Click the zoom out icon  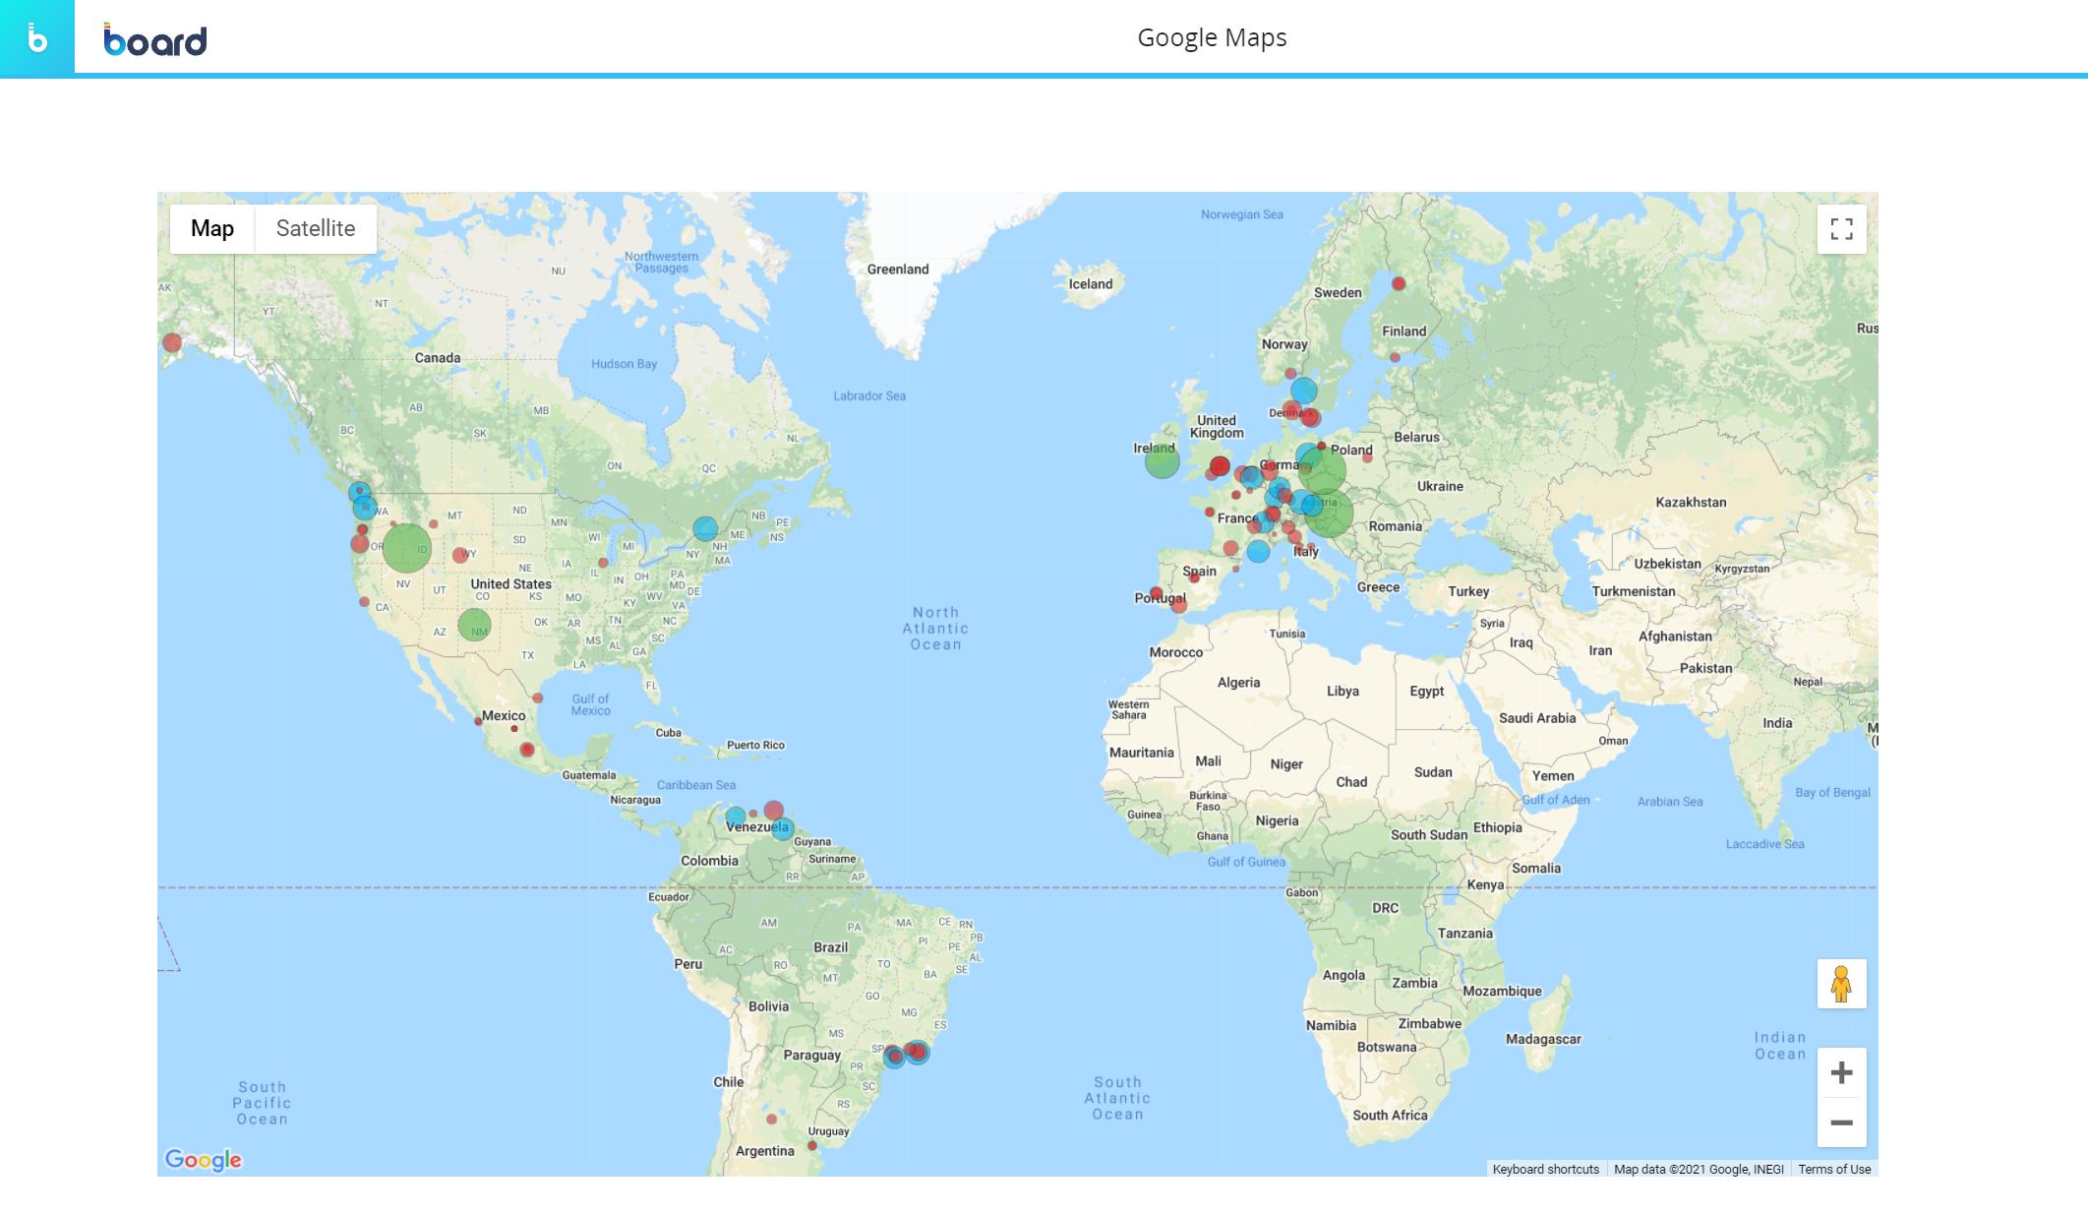[1841, 1122]
